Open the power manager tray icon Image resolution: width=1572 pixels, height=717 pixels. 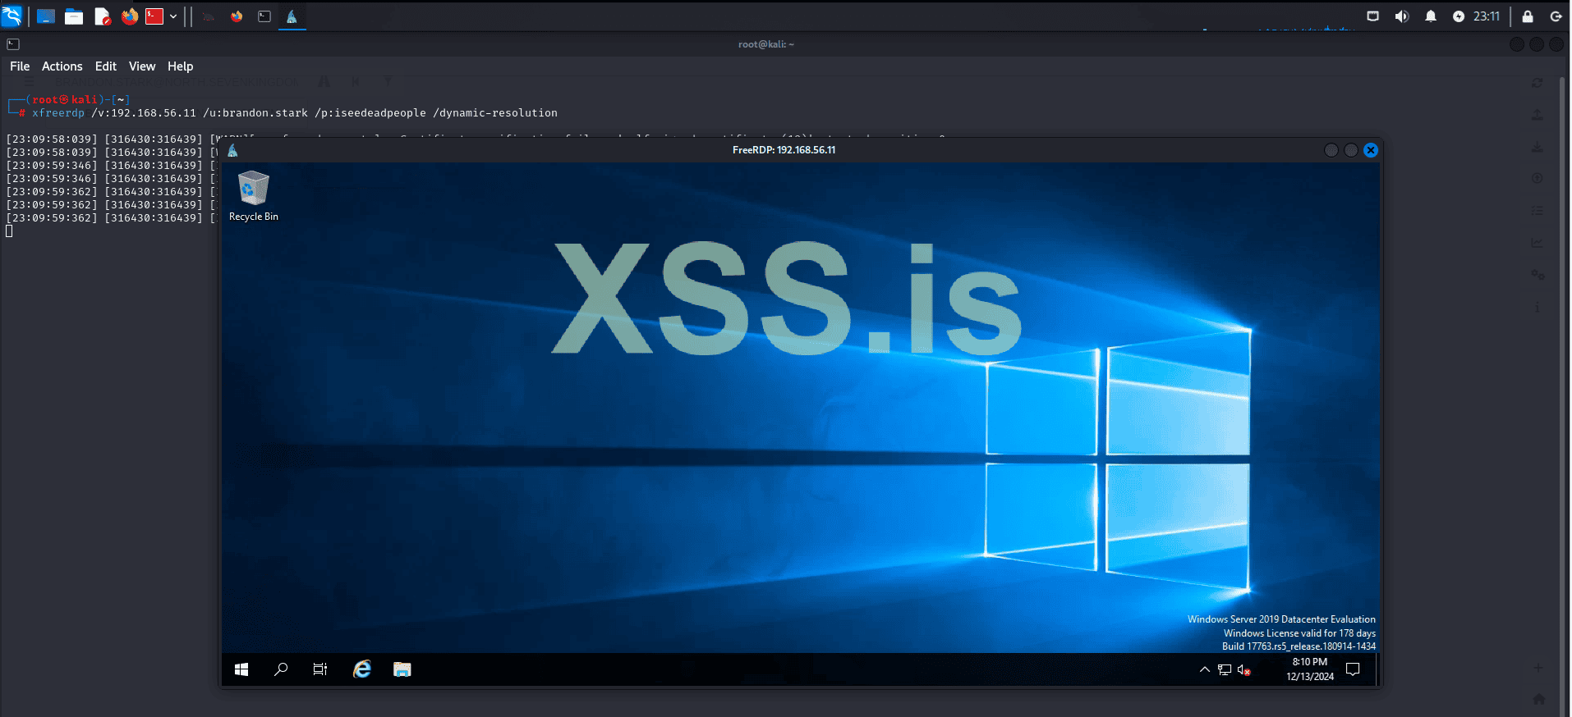click(1458, 16)
